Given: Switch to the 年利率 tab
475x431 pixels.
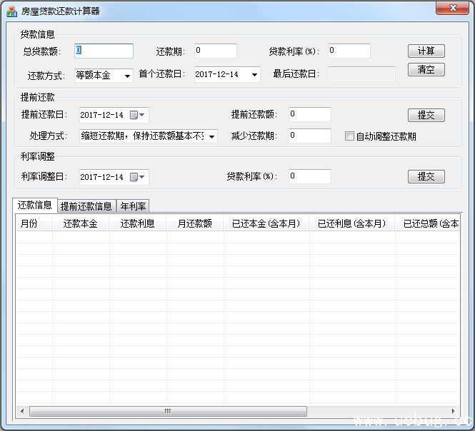Looking at the screenshot, I should 133,206.
